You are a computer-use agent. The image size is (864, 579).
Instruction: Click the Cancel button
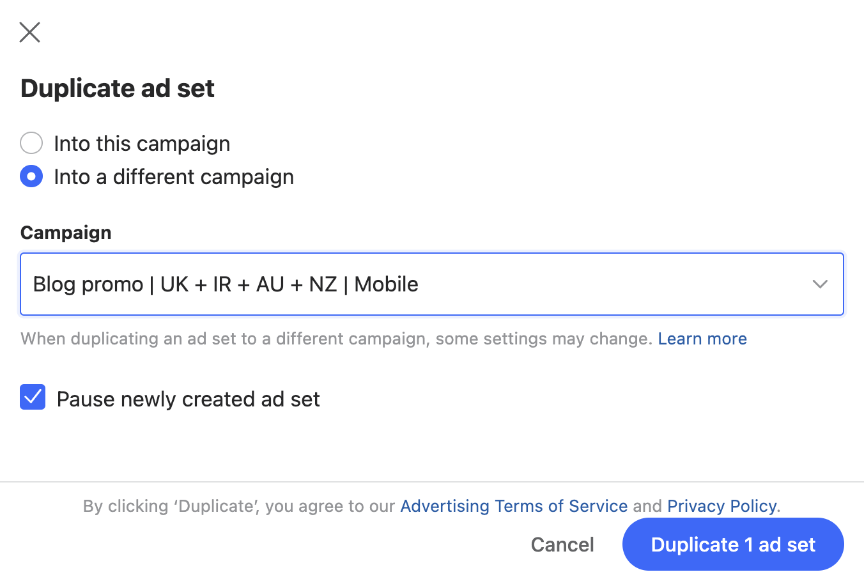tap(562, 544)
